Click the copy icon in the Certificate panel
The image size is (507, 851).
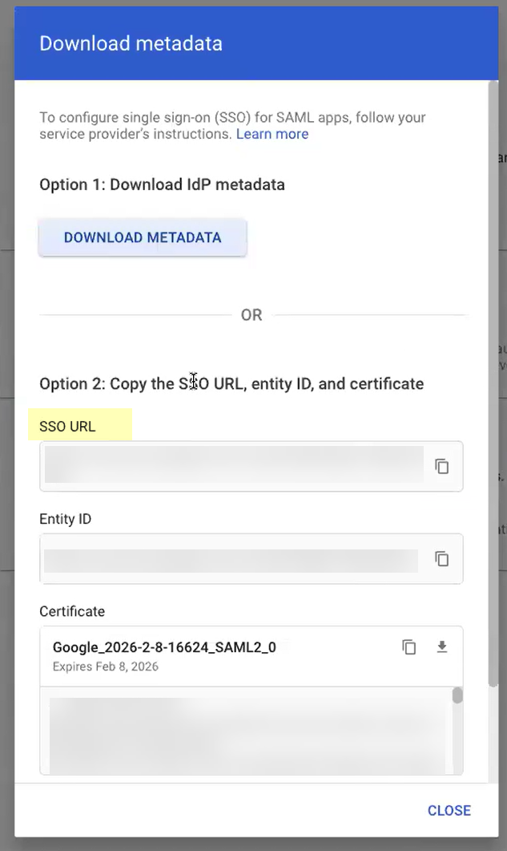coord(409,646)
